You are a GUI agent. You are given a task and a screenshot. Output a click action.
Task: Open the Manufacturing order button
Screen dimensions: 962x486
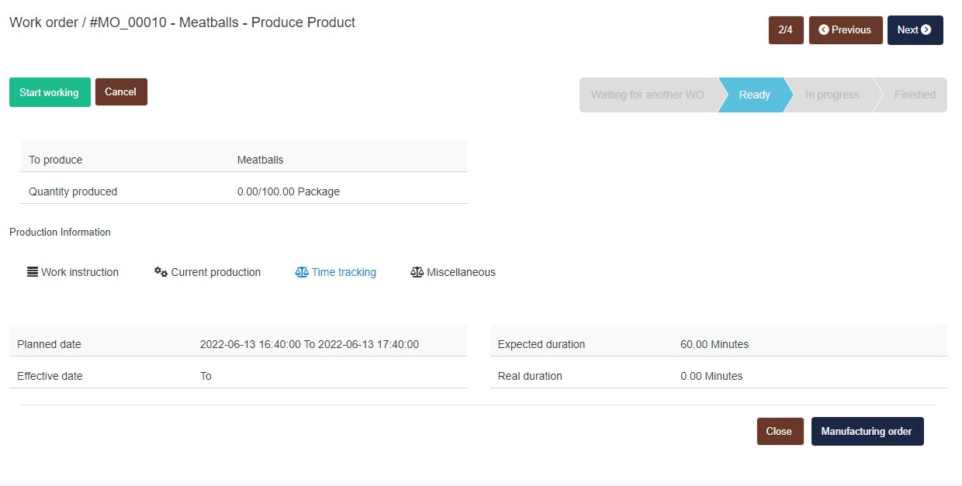tap(867, 432)
